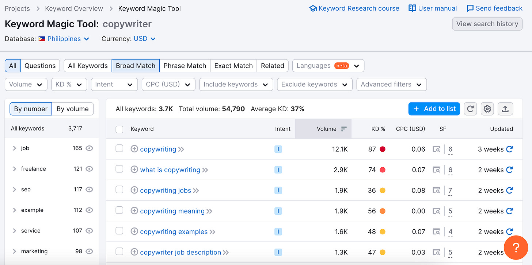Switch to the Phrase Match tab
532x265 pixels.
point(185,66)
